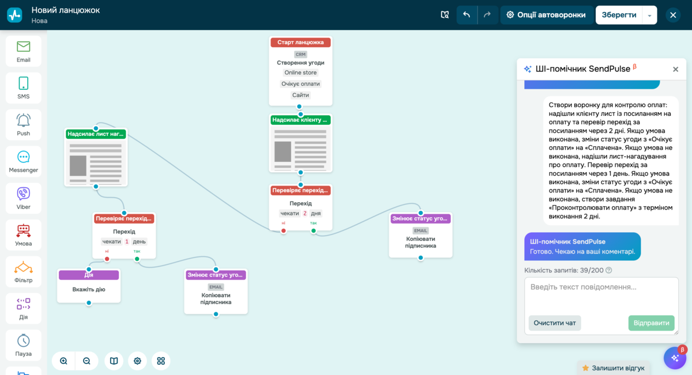Viewport: 692px width, 375px height.
Task: Select the SMS block icon
Action: click(24, 88)
